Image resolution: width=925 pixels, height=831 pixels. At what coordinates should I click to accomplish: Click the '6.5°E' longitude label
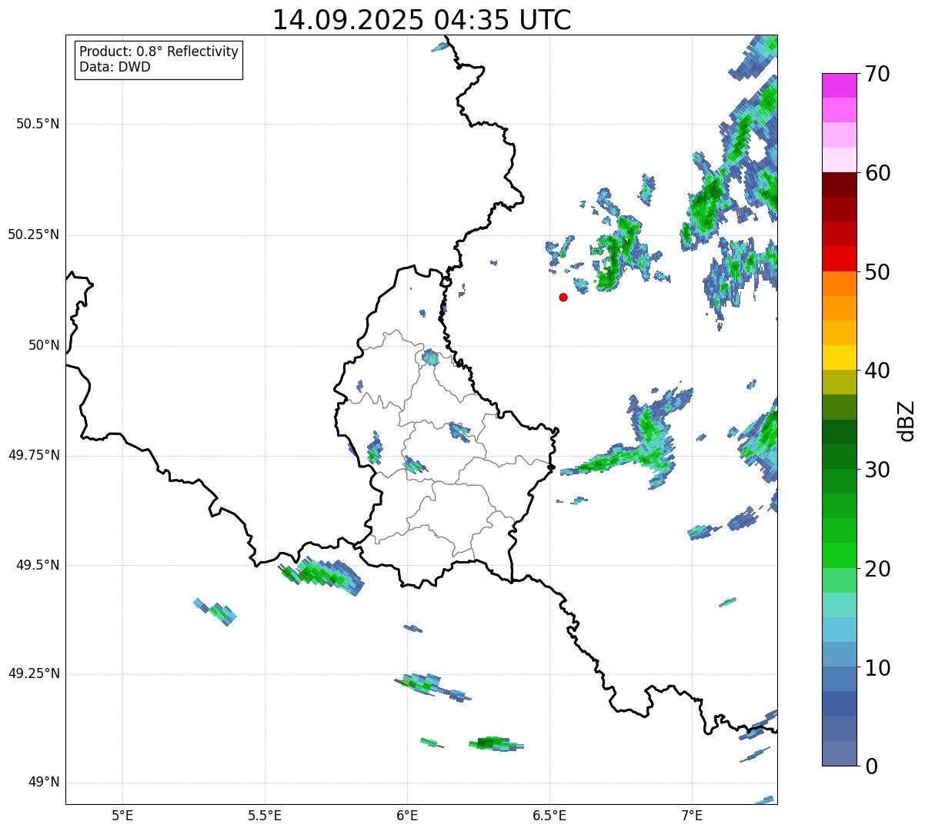click(549, 815)
